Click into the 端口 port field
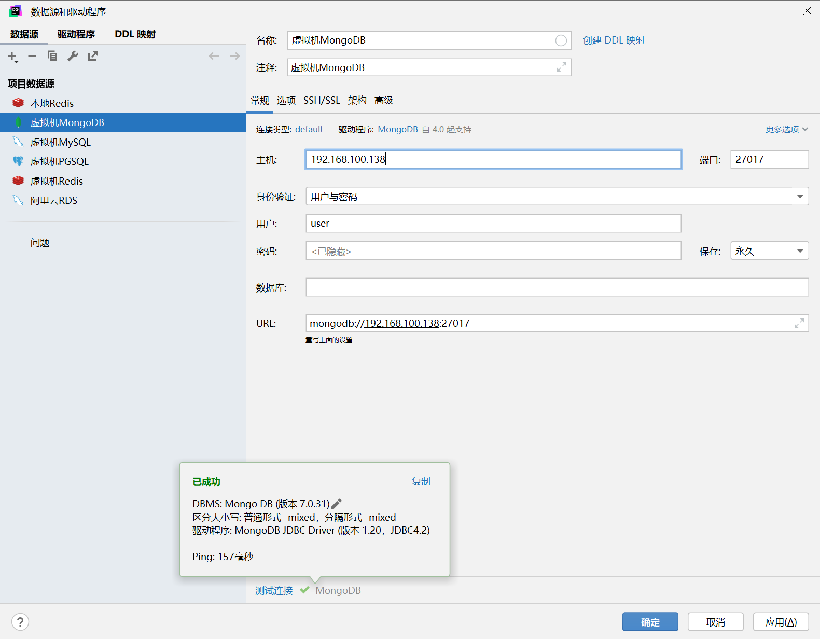 [x=770, y=159]
